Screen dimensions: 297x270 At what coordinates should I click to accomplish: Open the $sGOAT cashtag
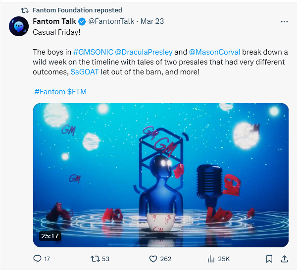tap(88, 71)
